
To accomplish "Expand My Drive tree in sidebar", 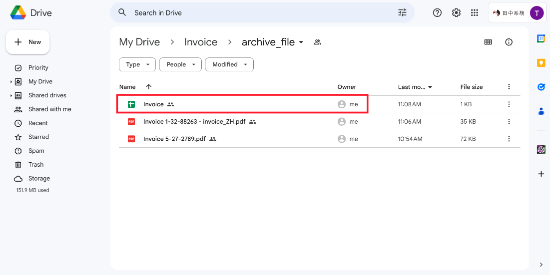I will (x=11, y=82).
